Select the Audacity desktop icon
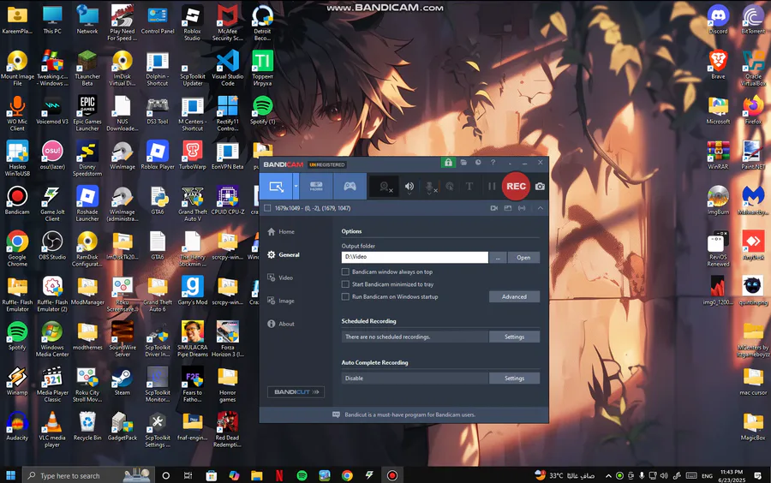The image size is (771, 483). coord(17,426)
